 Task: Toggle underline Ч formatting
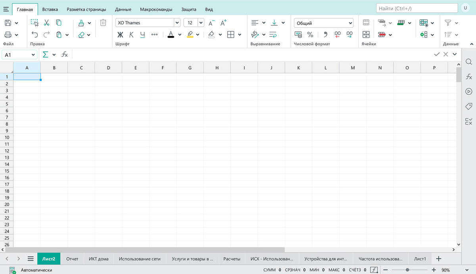[x=142, y=34]
